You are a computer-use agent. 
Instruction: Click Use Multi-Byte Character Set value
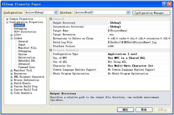[x=130, y=66]
